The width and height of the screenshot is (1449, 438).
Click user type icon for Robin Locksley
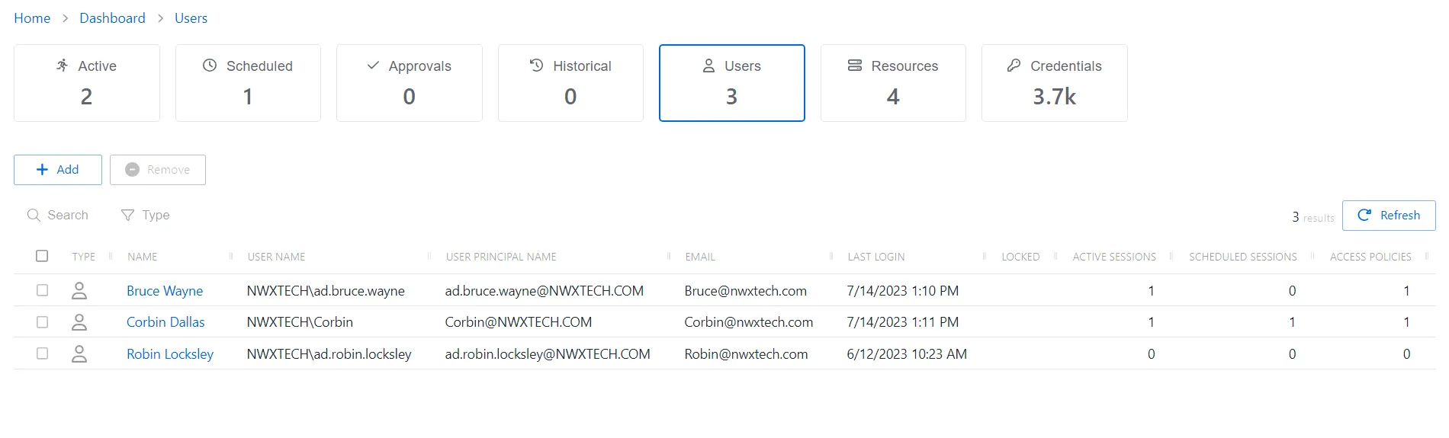[79, 353]
